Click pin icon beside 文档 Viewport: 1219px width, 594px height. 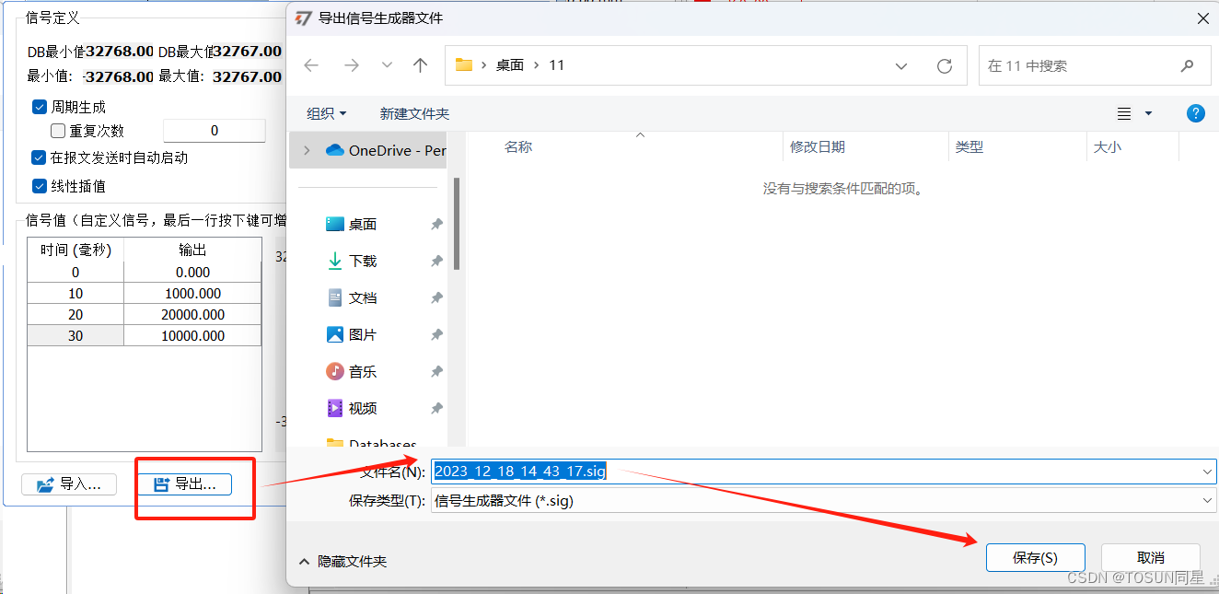pos(437,297)
